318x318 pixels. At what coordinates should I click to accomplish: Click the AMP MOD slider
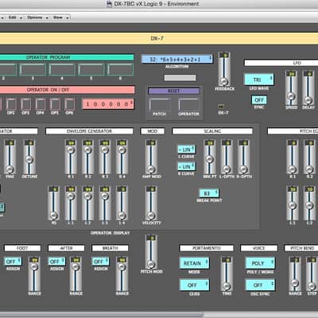pyautogui.click(x=151, y=157)
